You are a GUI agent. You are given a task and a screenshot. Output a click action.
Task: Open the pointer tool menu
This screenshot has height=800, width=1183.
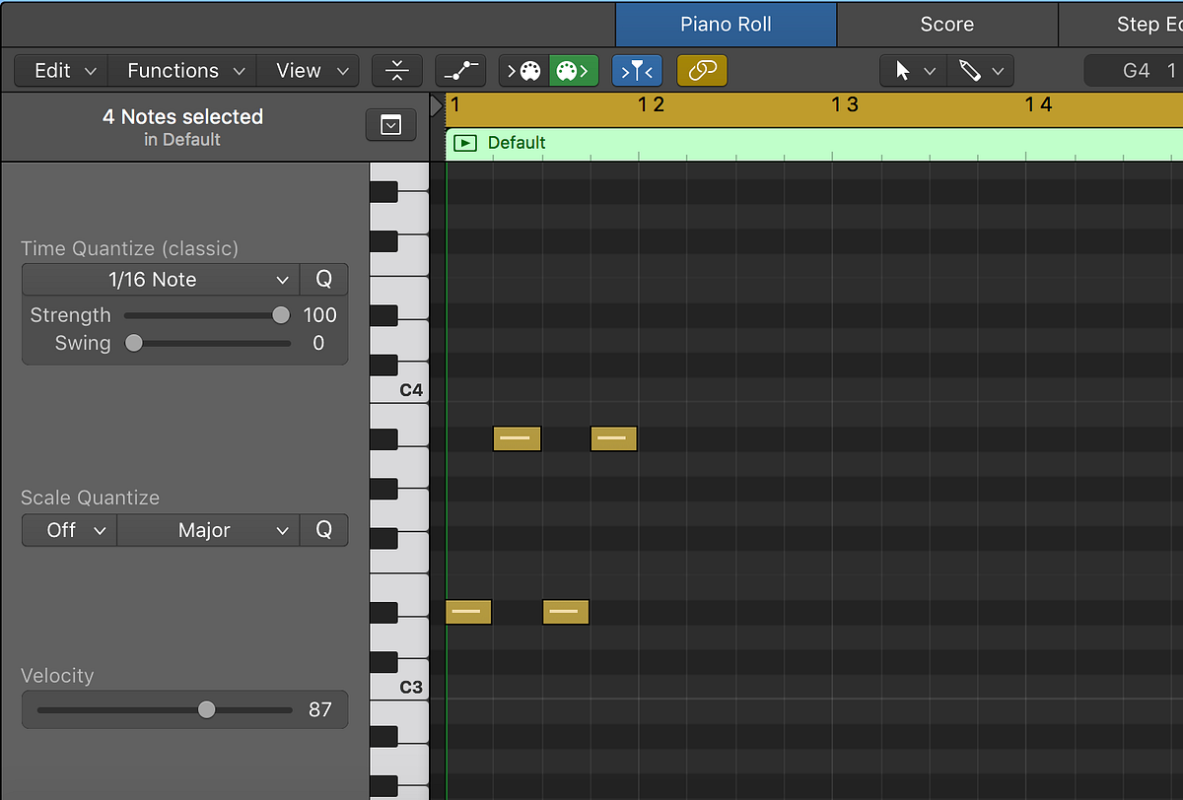(x=914, y=71)
